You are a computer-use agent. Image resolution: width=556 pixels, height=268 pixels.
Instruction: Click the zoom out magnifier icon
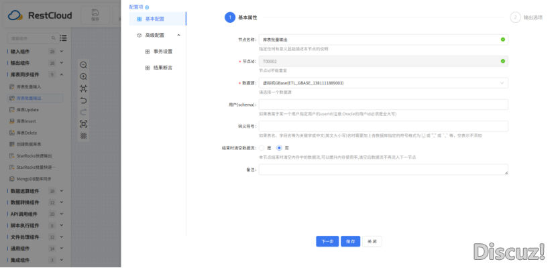tap(84, 65)
